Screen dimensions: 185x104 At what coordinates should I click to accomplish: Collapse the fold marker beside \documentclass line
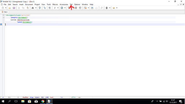click(x=3, y=15)
